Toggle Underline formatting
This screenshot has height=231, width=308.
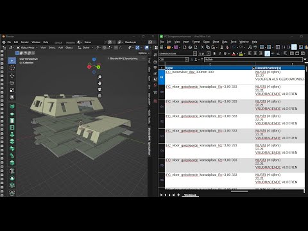pyautogui.click(x=225, y=53)
